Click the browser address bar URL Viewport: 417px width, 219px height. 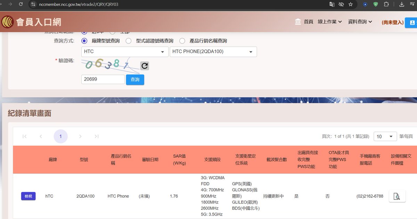(x=79, y=4)
